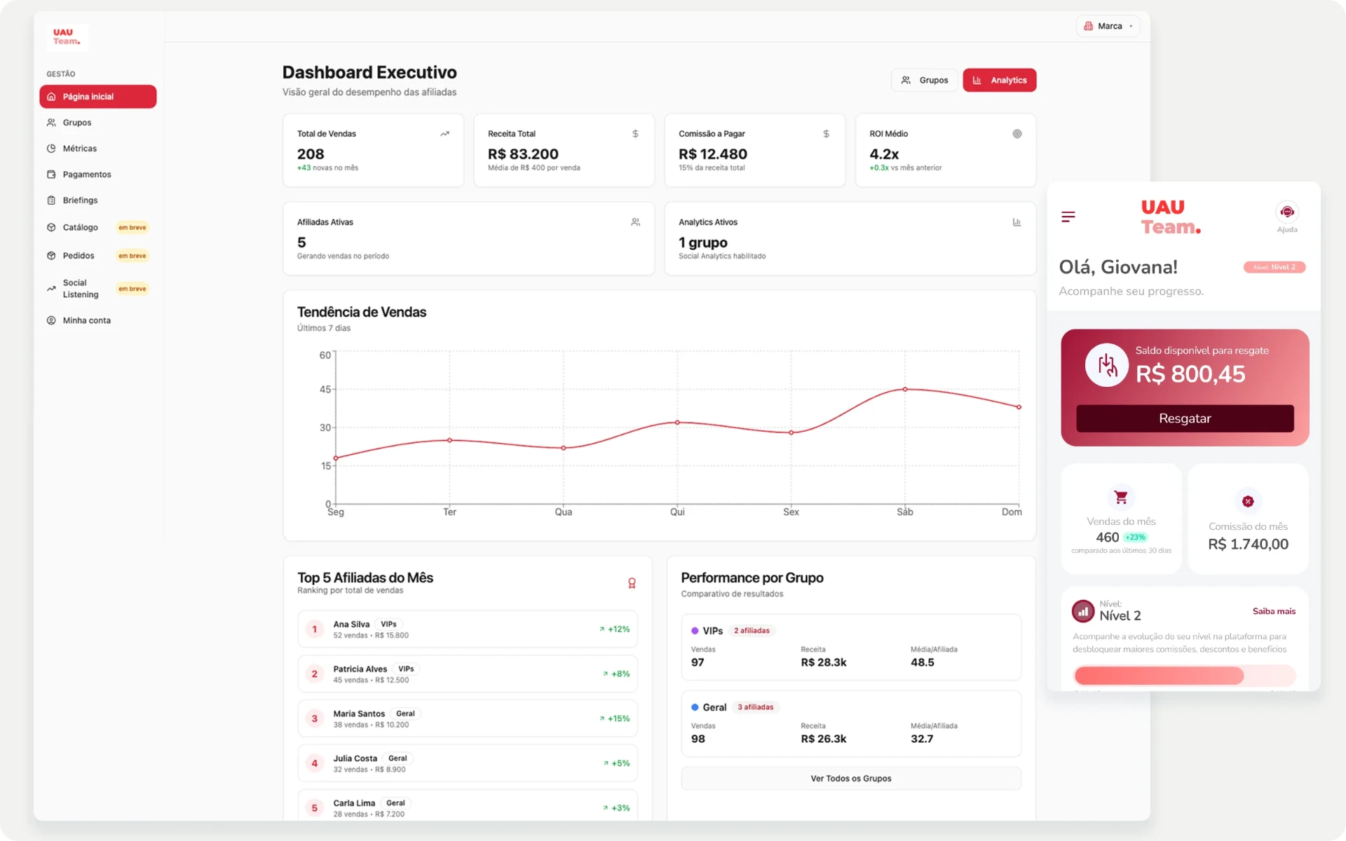Click the "R$ 1.740,00" commission amount

click(1248, 545)
